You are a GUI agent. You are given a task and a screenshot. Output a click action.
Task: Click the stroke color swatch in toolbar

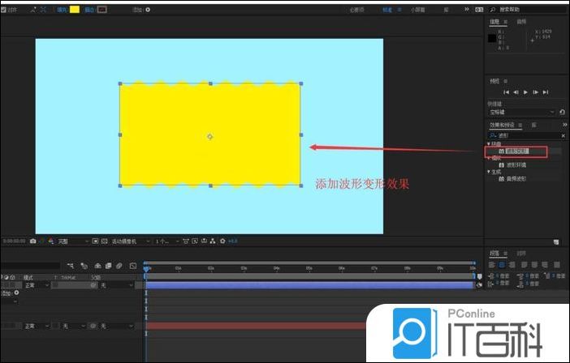coord(101,10)
